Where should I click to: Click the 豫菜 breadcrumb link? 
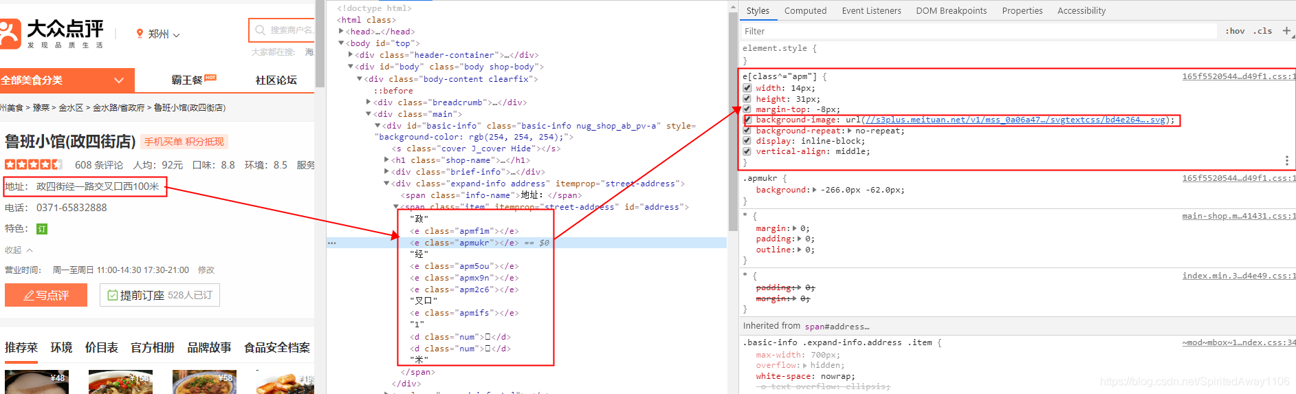tap(41, 108)
